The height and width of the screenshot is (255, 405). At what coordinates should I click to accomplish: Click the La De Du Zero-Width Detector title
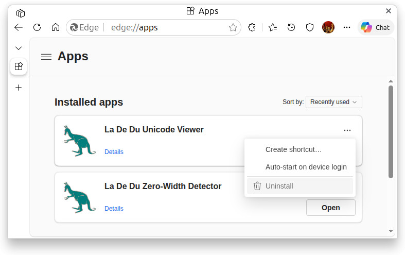tap(163, 186)
